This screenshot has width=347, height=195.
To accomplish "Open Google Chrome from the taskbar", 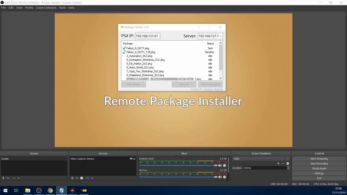I will pos(50,190).
